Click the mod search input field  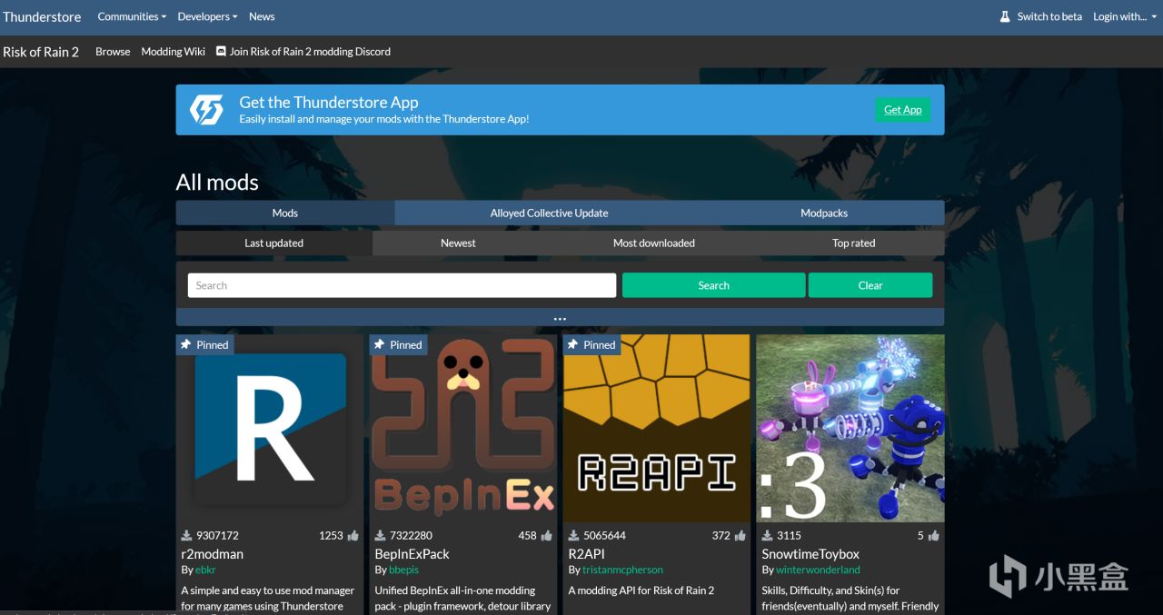pos(402,285)
